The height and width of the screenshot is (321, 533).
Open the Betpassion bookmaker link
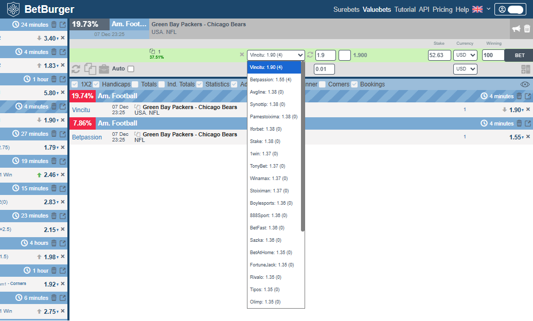pos(86,137)
